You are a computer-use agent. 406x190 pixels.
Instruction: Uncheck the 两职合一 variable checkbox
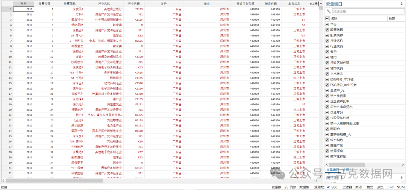click(x=327, y=129)
